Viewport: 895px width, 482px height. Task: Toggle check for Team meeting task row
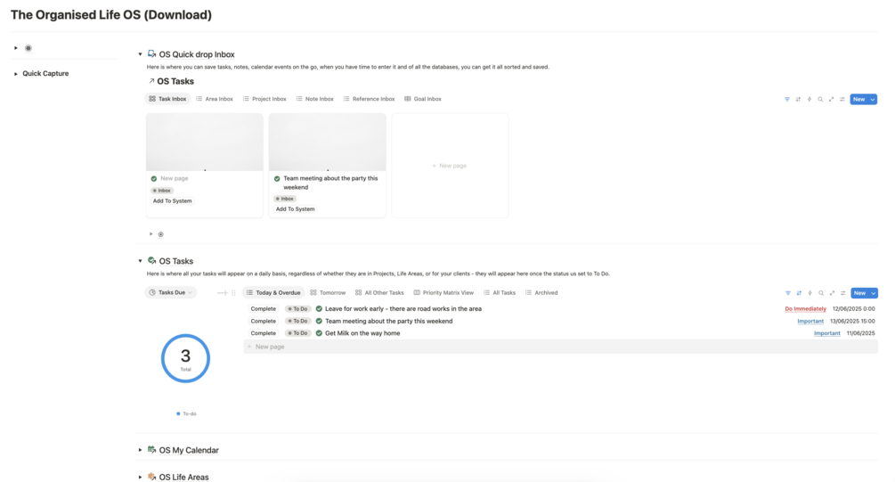tap(319, 321)
